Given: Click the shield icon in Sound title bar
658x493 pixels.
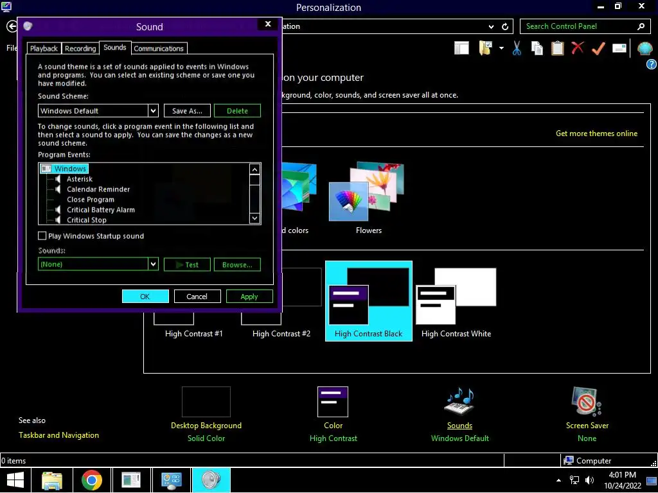Looking at the screenshot, I should [28, 26].
